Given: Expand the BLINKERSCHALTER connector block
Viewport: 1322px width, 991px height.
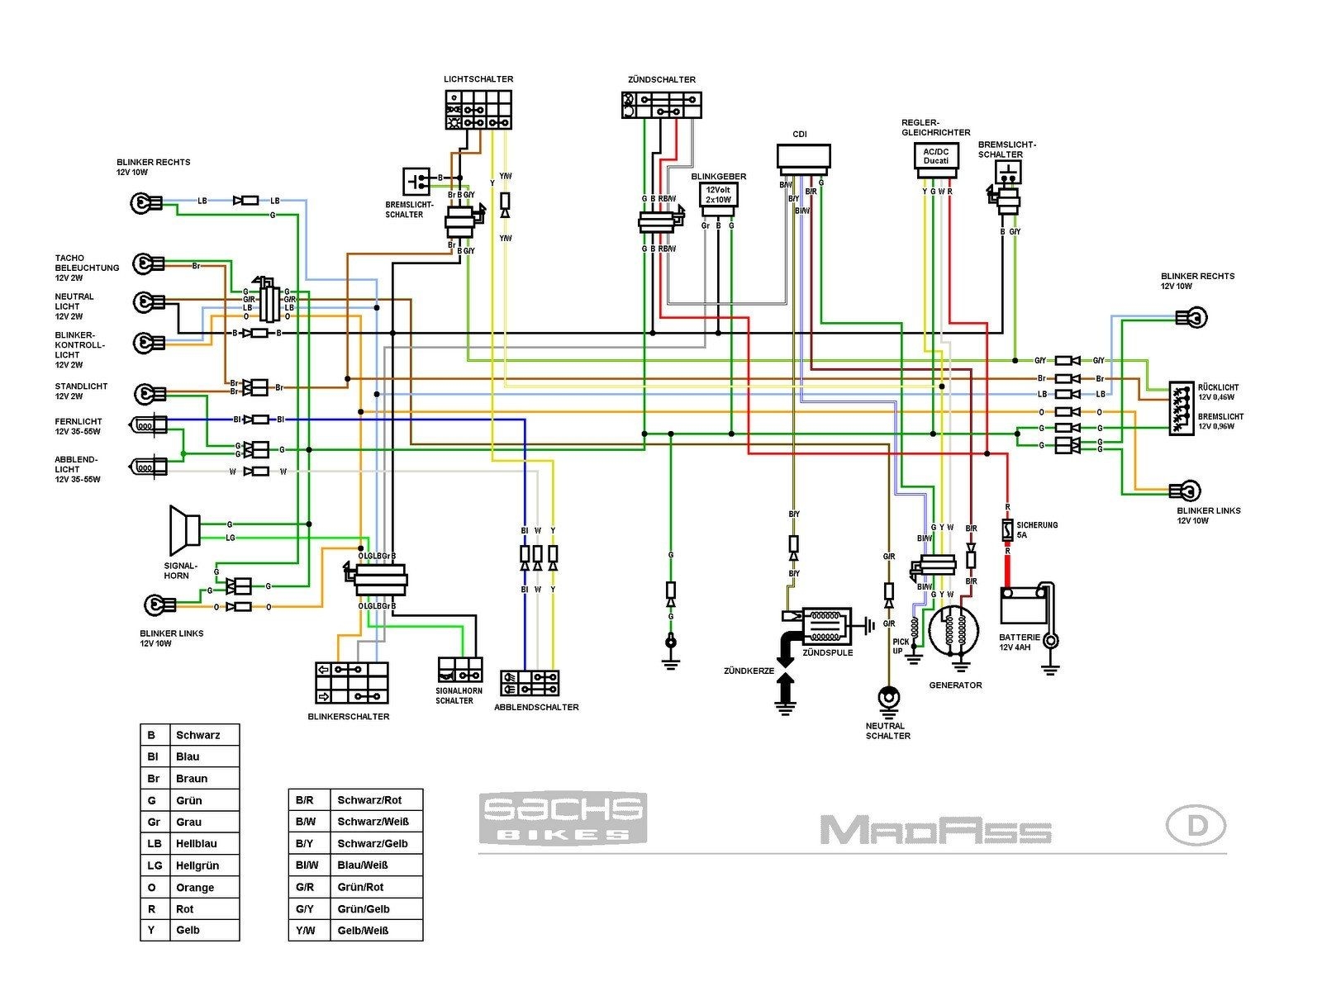Looking at the screenshot, I should pyautogui.click(x=353, y=684).
